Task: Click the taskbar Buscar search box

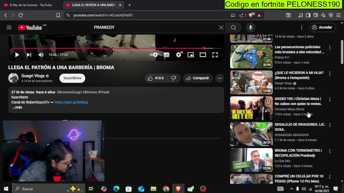Action: pos(48,189)
